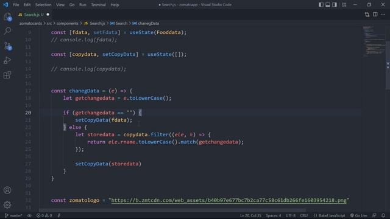Open the Run and Debug view
The image size is (390, 219).
coord(7,60)
